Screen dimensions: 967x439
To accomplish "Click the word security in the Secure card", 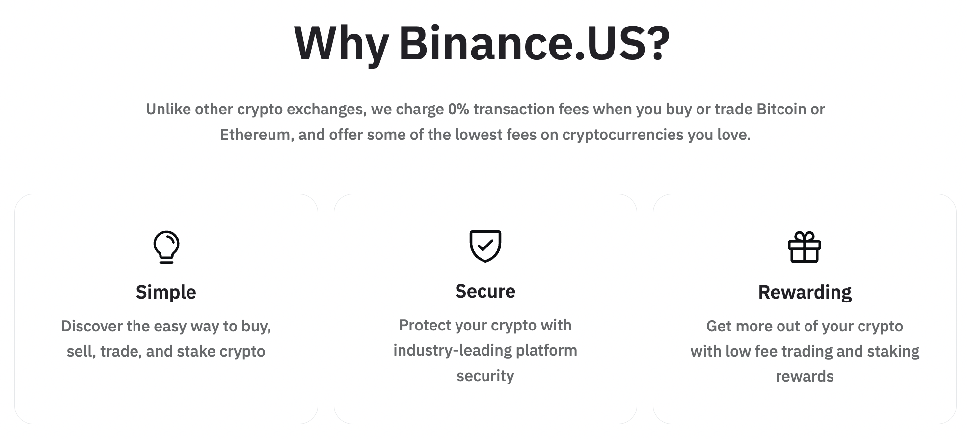I will point(485,376).
